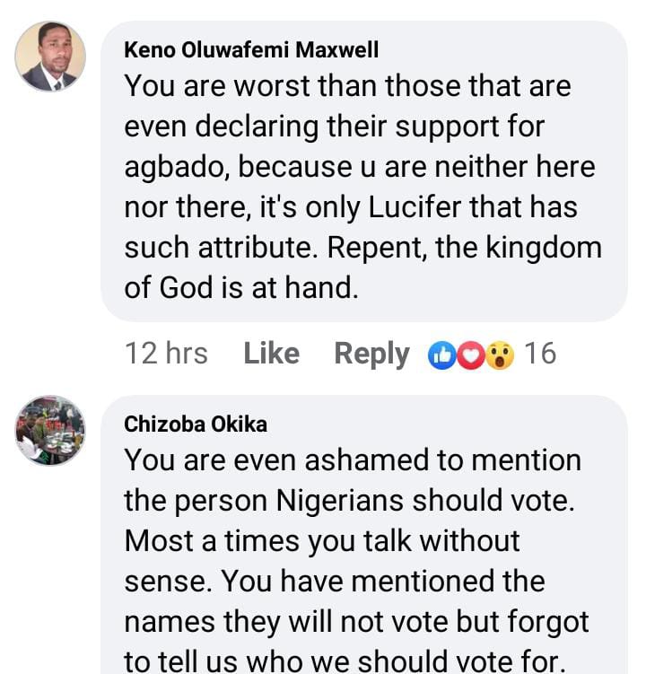Reply to Keno Oluwafemi Maxwell's comment

371,354
